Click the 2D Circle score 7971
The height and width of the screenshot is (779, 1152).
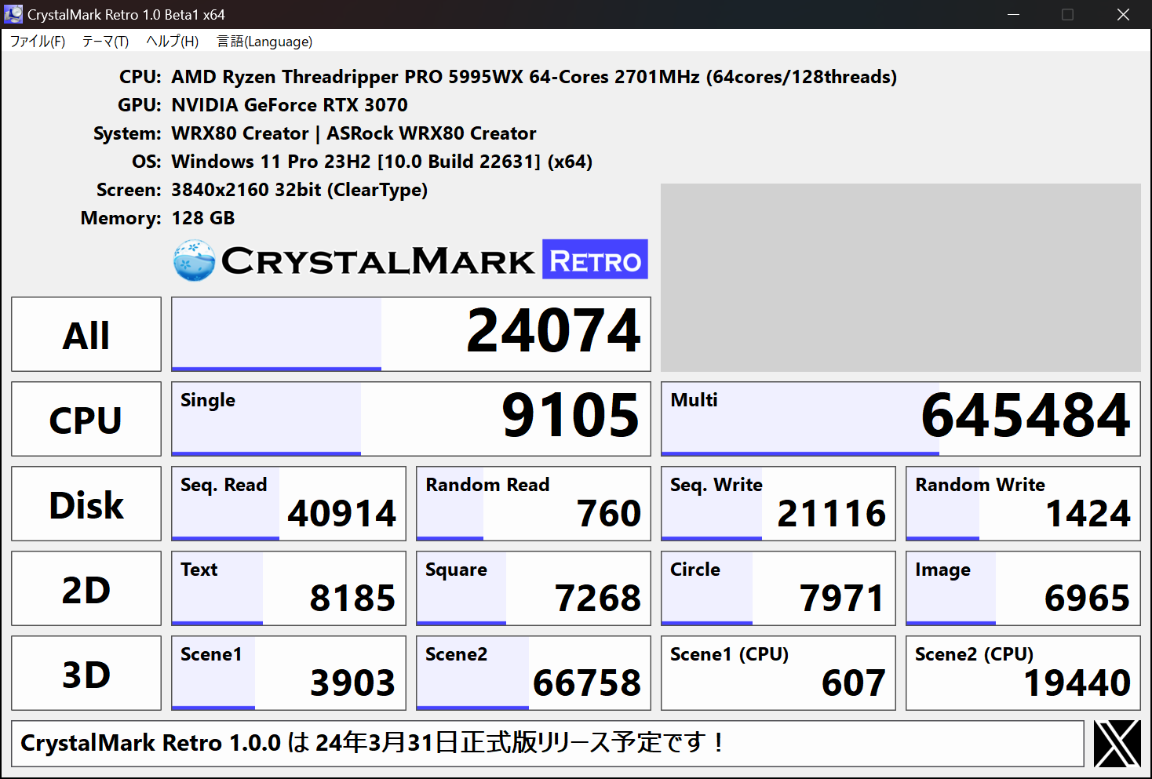click(x=778, y=588)
